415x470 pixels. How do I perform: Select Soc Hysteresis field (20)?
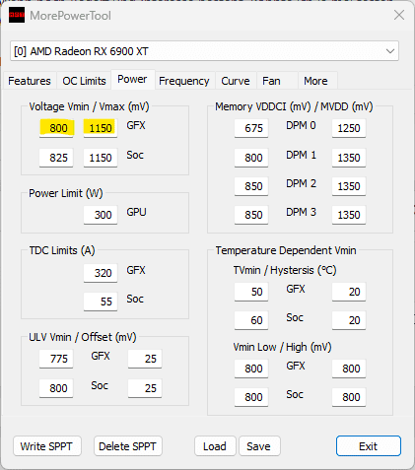click(349, 320)
